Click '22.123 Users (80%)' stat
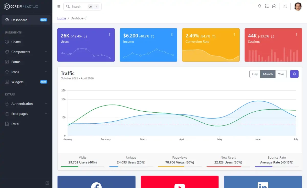Image resolution: width=307 pixels, height=188 pixels. click(x=228, y=162)
